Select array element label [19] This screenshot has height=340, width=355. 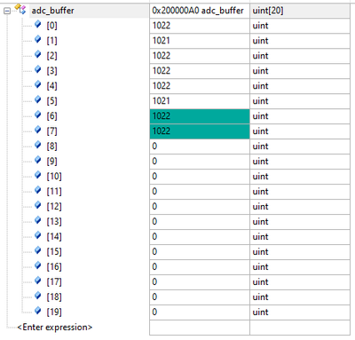coord(54,312)
